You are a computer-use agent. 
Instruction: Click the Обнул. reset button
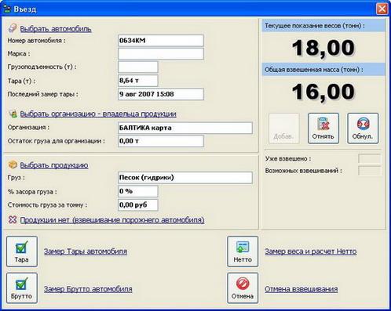(363, 128)
